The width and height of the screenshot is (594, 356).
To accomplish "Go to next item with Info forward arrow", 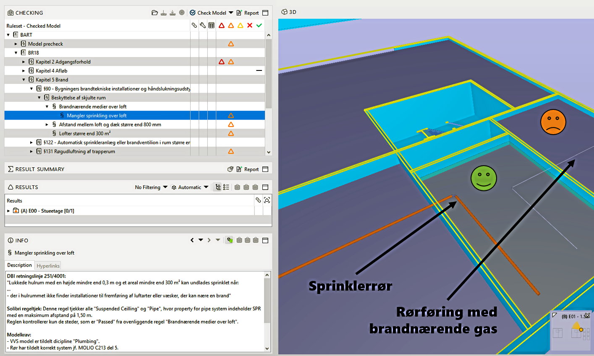I will coord(209,240).
